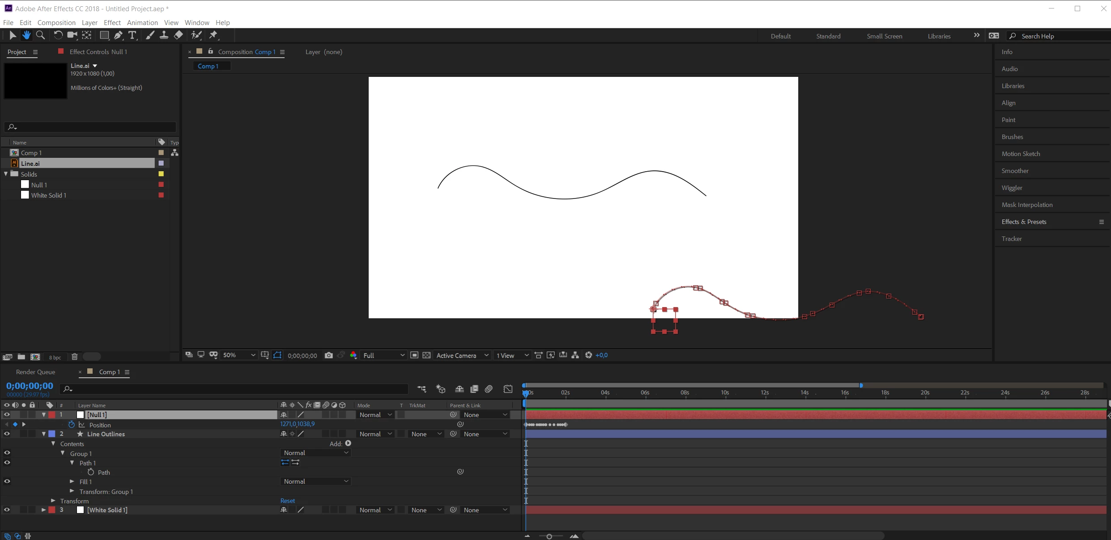Open the Graph Editor button
The width and height of the screenshot is (1111, 540).
point(508,389)
